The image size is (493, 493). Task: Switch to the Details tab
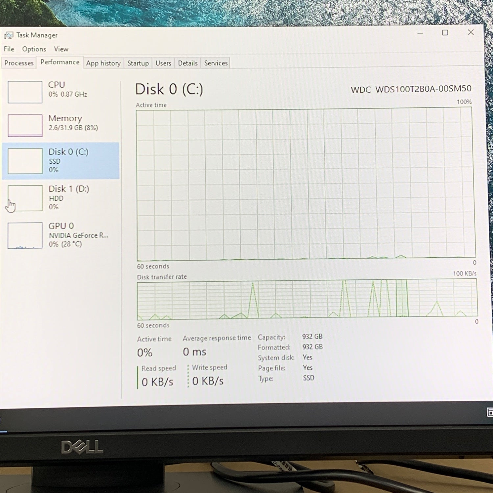(188, 63)
